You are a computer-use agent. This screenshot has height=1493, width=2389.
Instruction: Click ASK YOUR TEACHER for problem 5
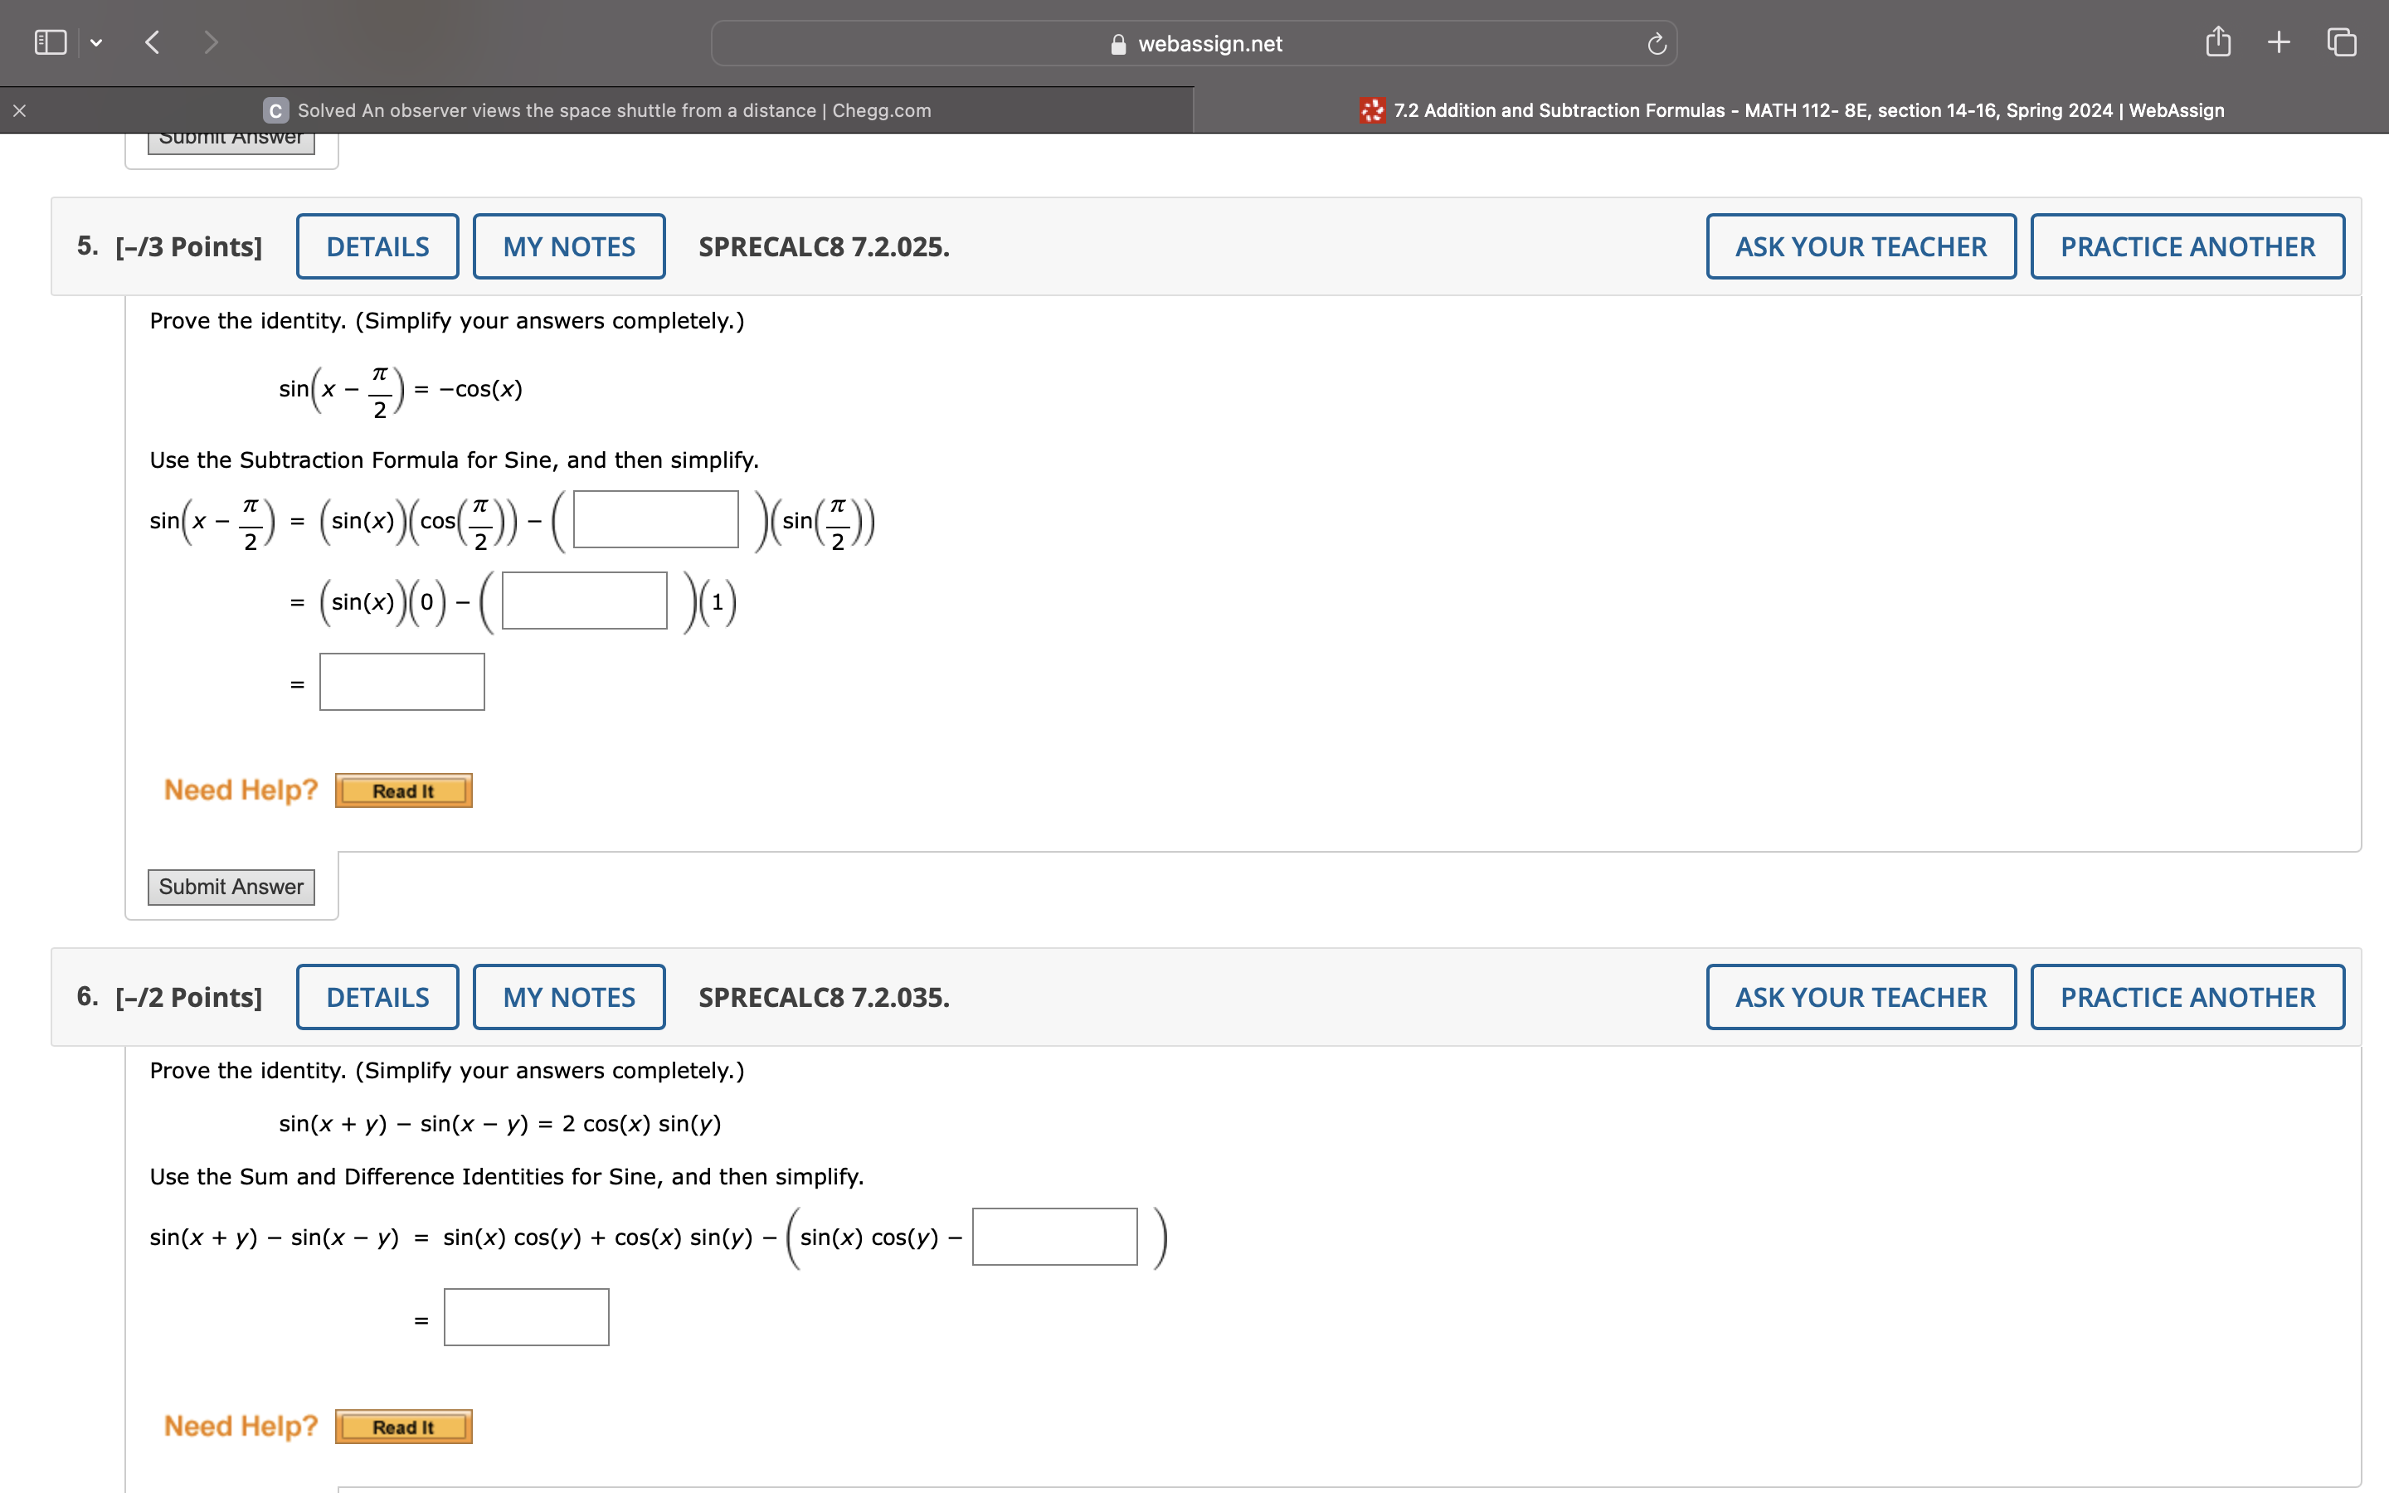(x=1860, y=245)
